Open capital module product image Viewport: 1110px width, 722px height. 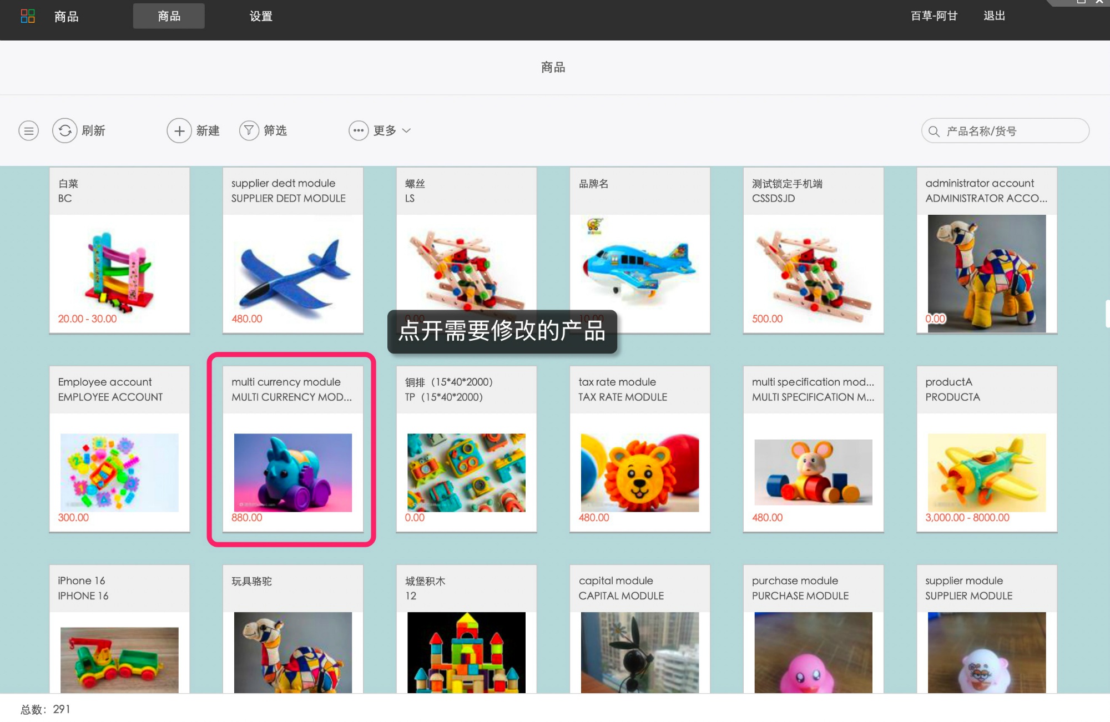640,653
